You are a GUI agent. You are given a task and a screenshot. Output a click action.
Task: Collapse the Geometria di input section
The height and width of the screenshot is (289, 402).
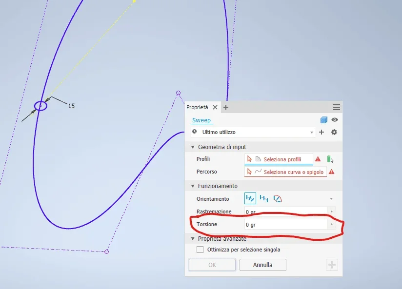[x=193, y=147]
